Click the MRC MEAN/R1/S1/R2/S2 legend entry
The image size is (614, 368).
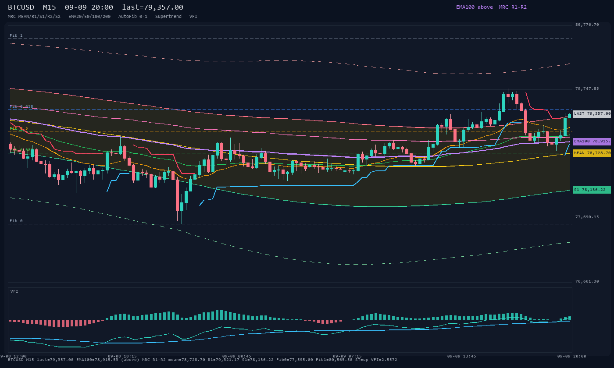click(x=34, y=16)
